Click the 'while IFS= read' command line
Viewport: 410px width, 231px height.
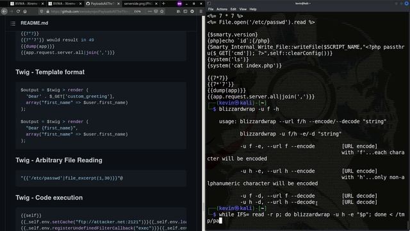(306, 218)
